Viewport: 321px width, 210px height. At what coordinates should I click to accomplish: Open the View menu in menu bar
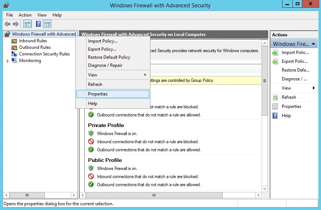coord(42,15)
